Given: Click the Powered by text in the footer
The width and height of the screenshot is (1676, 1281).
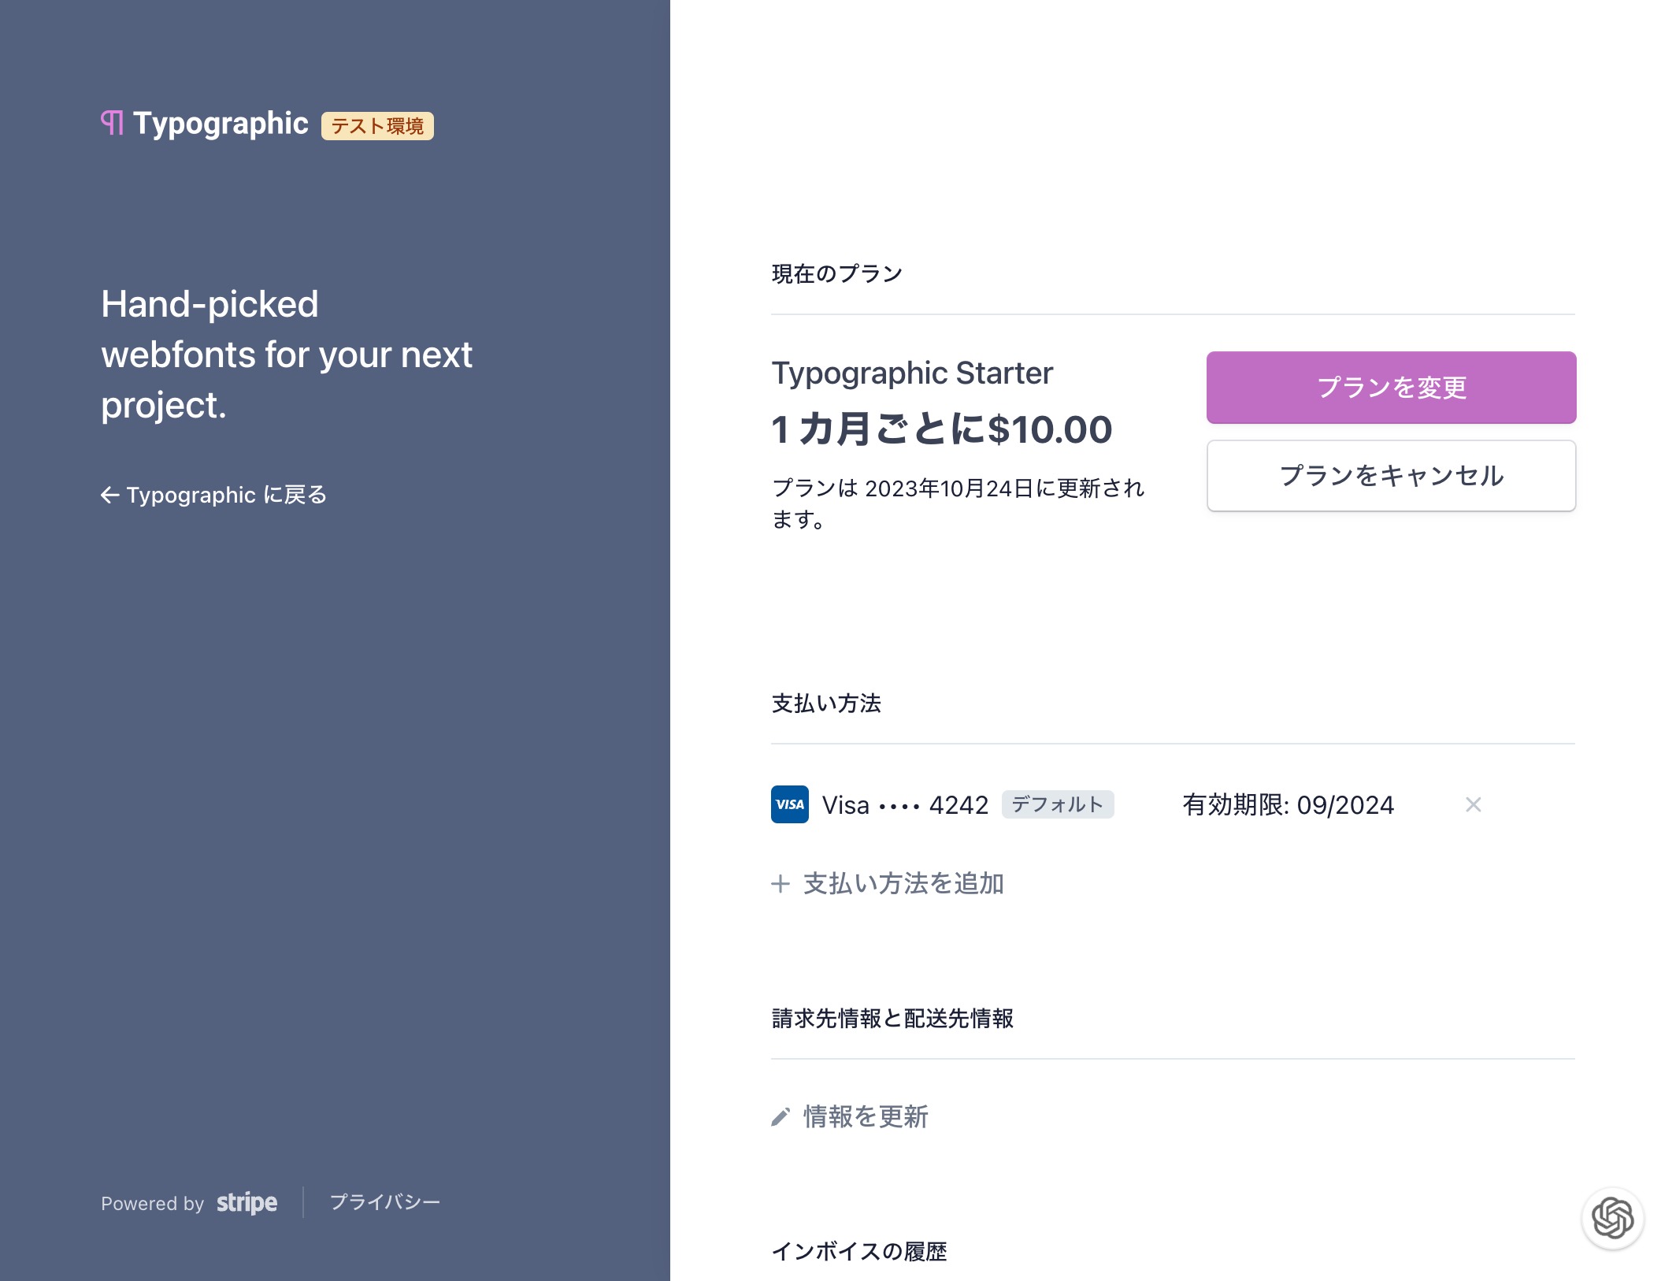Looking at the screenshot, I should coord(152,1204).
